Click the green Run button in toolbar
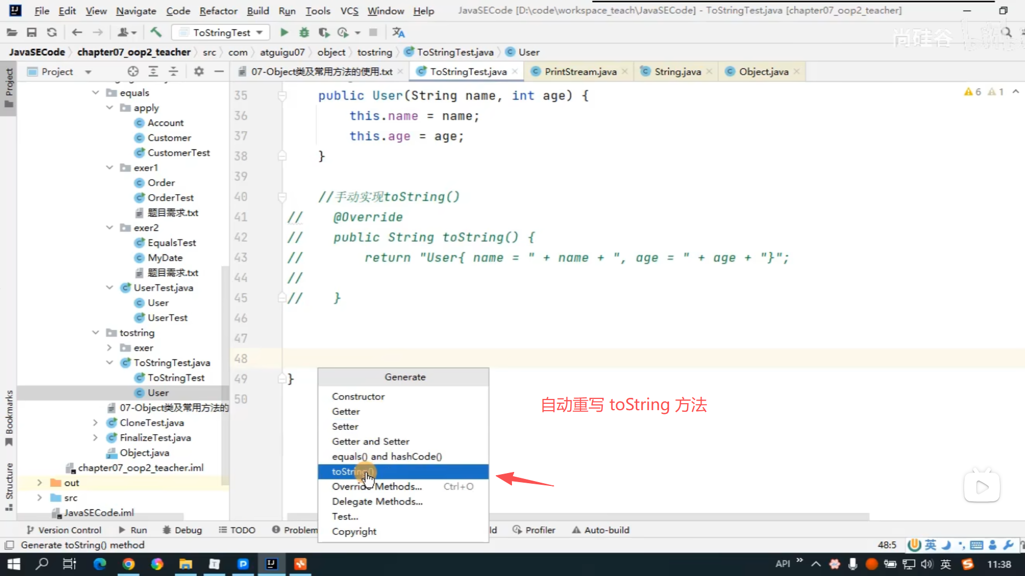This screenshot has height=576, width=1025. [284, 33]
